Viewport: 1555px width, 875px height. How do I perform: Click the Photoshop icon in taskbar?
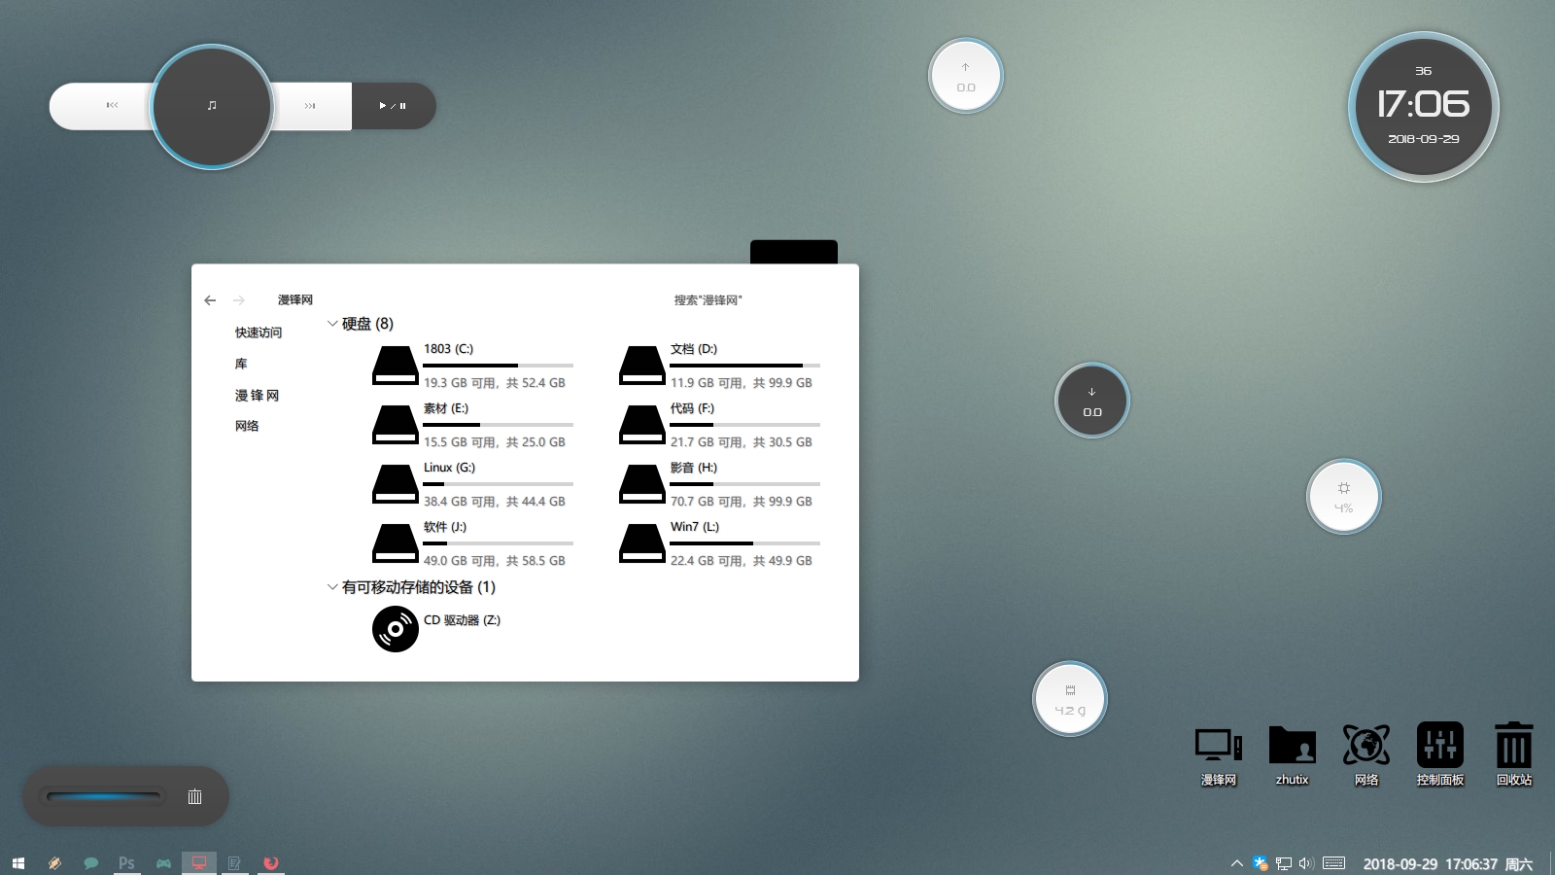point(126,862)
